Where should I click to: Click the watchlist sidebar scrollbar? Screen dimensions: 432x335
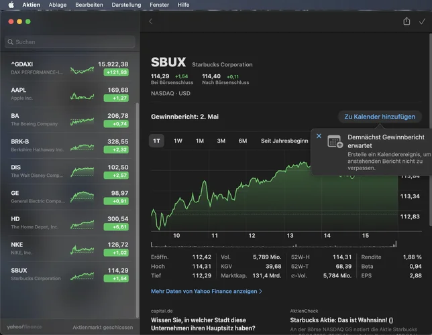138,210
